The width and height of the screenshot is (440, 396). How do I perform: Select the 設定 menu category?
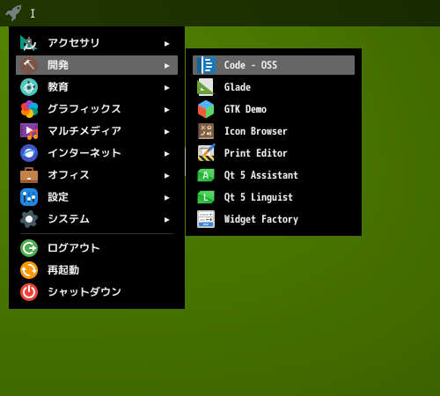[x=97, y=197]
